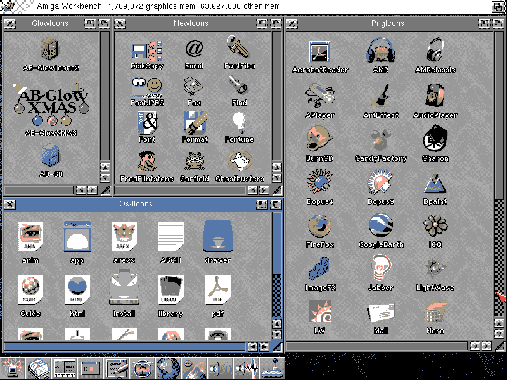This screenshot has width=507, height=380.
Task: Open the FireFox icon
Action: point(319,225)
